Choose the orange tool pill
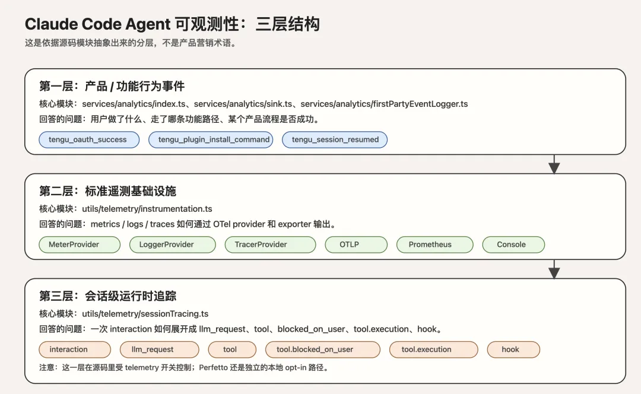The width and height of the screenshot is (641, 394). point(232,349)
